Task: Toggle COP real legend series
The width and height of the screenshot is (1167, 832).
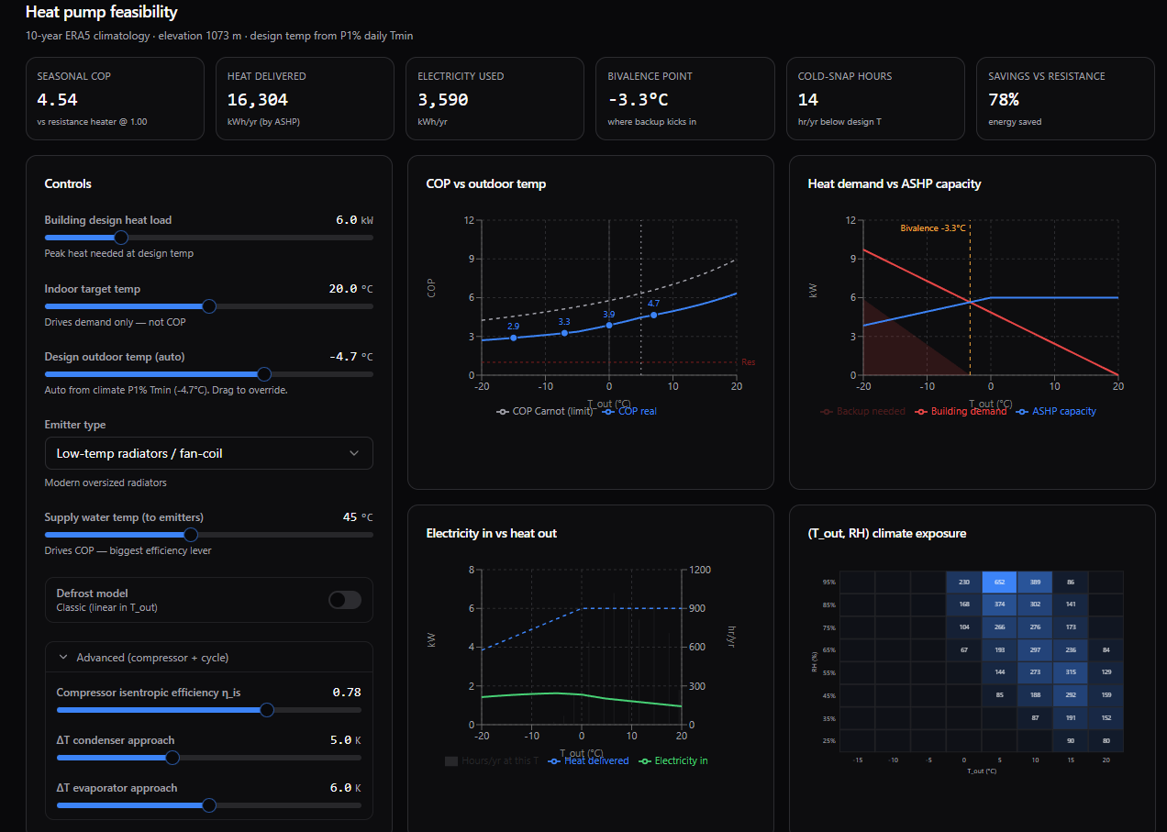Action: (x=629, y=411)
